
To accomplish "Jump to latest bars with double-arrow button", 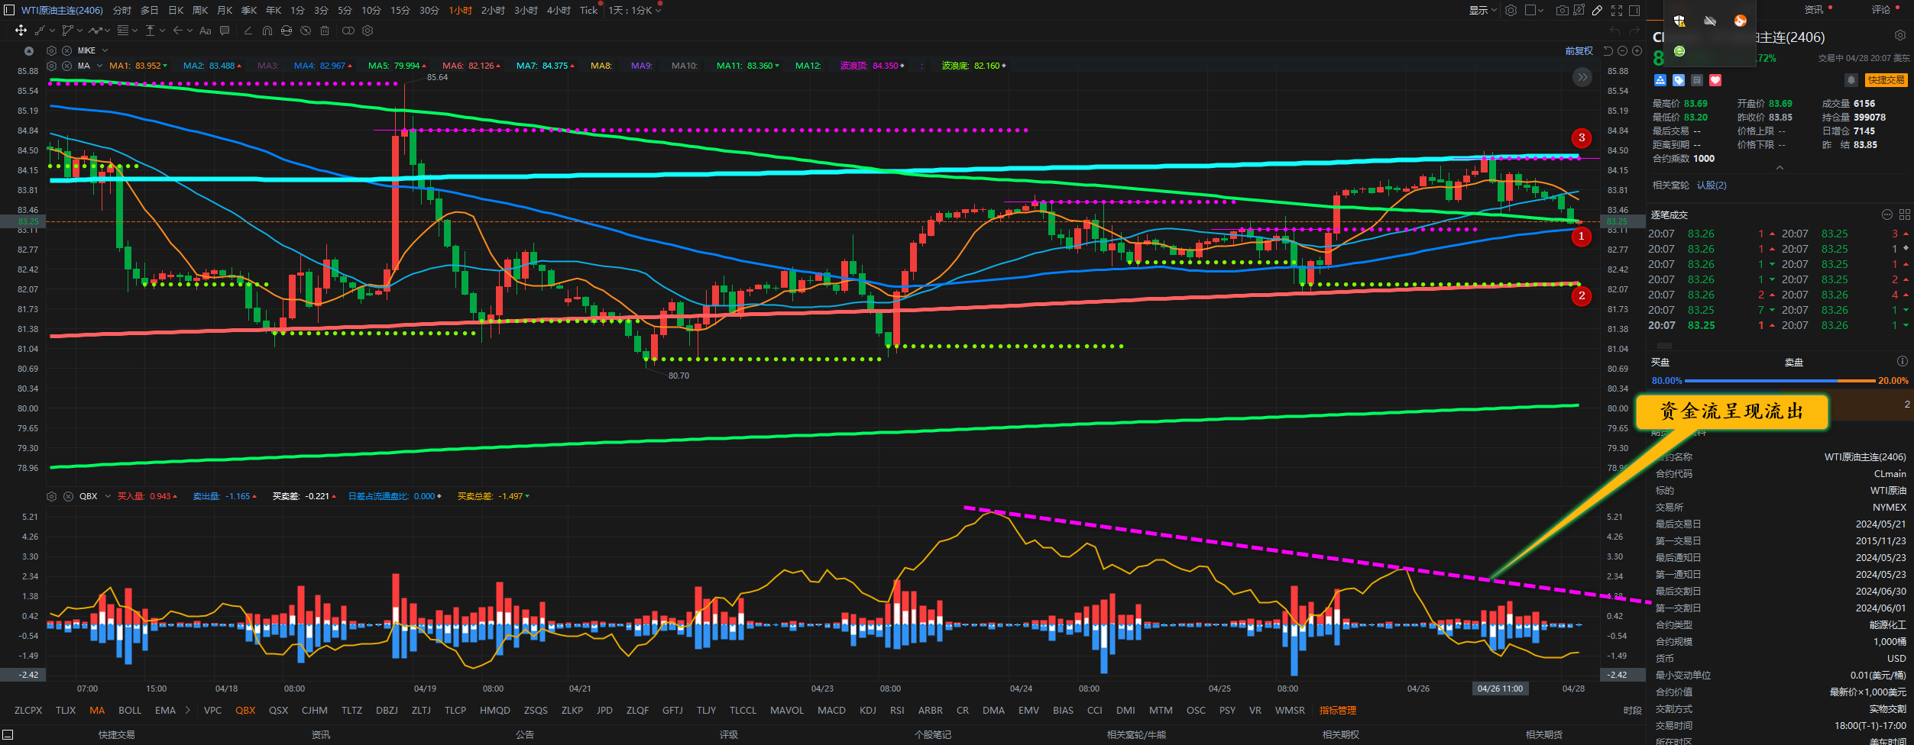I will pyautogui.click(x=1582, y=77).
